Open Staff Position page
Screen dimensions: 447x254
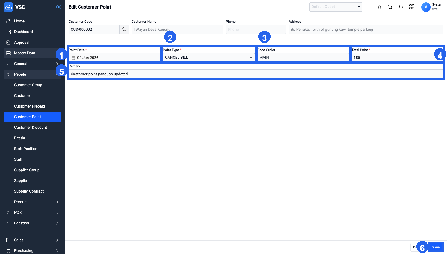point(33,149)
